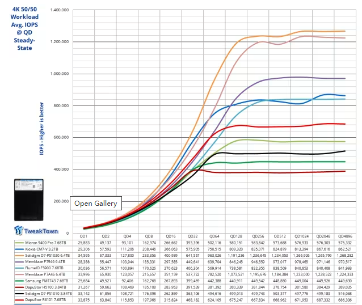The image size is (362, 305).
Task: Click the 400,000 y-axis label
Action: pos(61,170)
